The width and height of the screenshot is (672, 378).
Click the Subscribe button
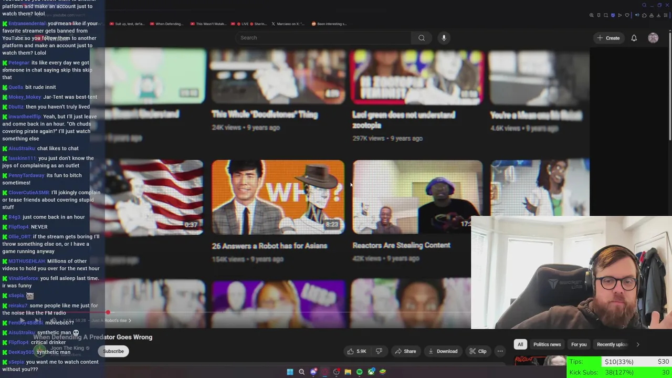pos(113,351)
